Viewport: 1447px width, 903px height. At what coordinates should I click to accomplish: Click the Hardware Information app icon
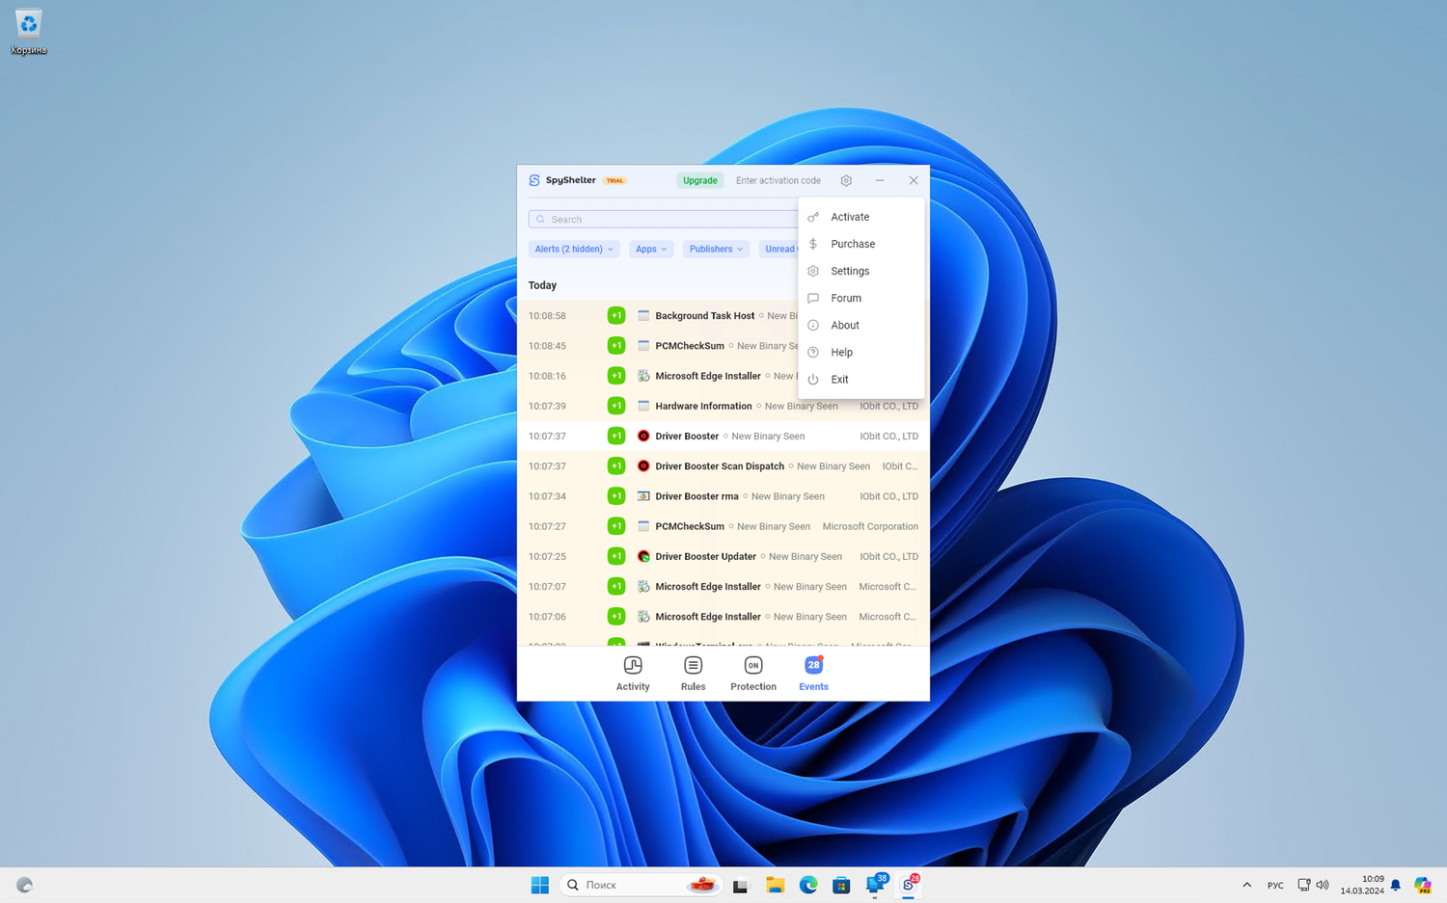(643, 406)
